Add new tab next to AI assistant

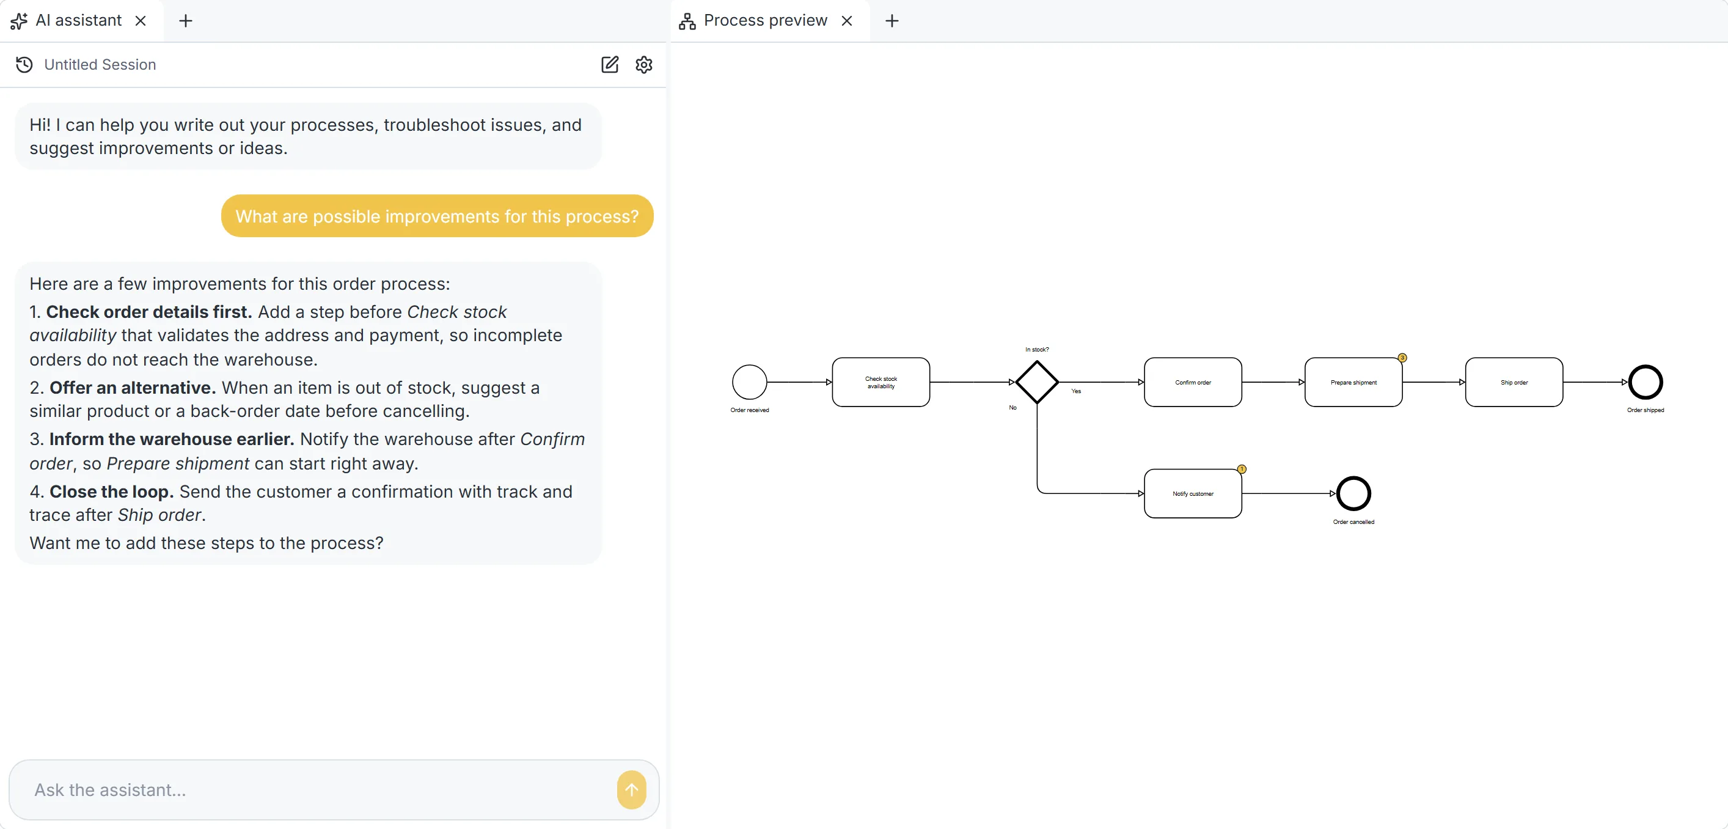click(x=186, y=21)
